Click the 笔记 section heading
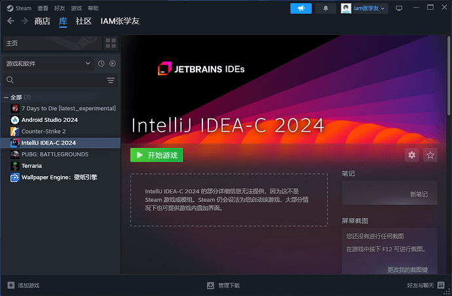The image size is (452, 296). tap(348, 174)
